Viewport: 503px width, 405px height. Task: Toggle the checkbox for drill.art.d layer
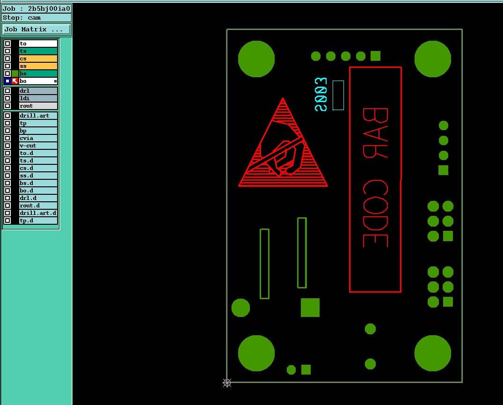coord(7,213)
